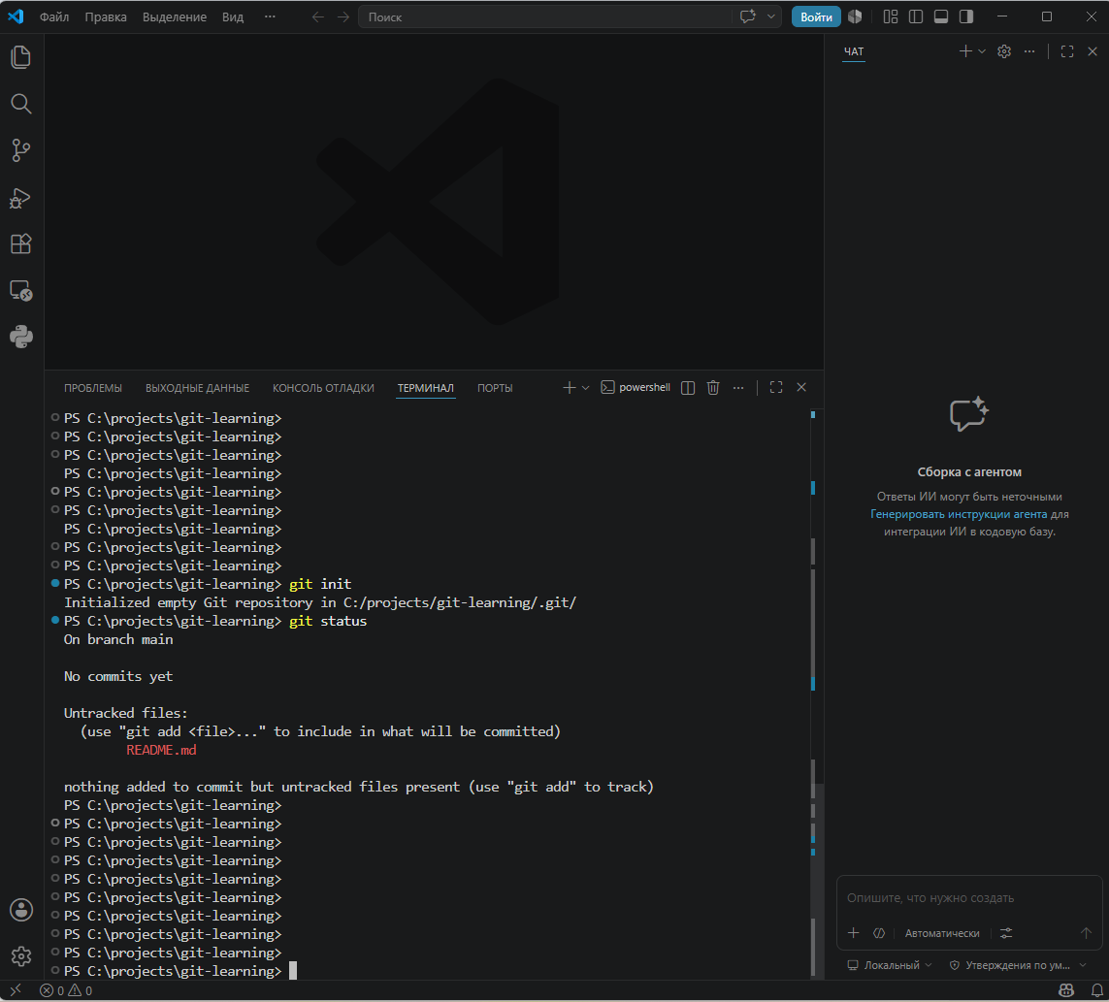Focus the chat input field

[x=969, y=898]
